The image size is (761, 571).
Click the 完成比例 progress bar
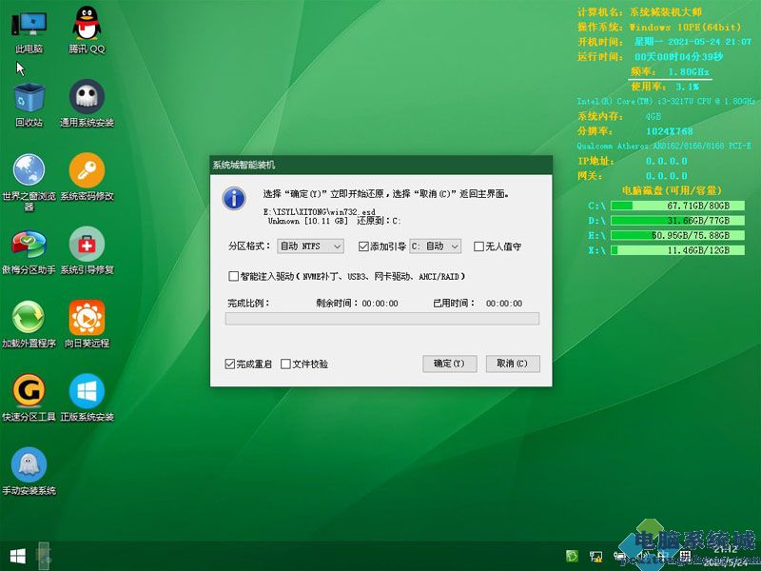[x=382, y=319]
